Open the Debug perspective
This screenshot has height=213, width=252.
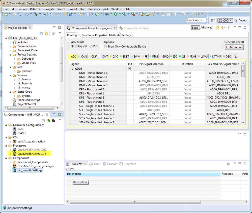click(x=240, y=20)
